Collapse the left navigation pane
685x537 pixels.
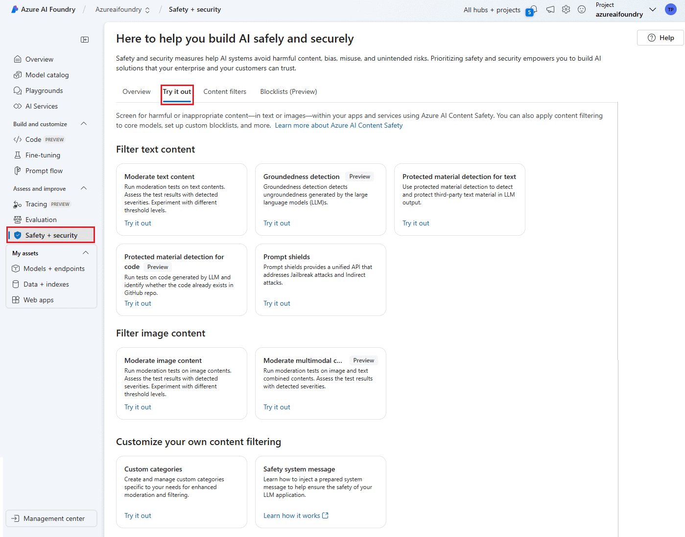[84, 39]
